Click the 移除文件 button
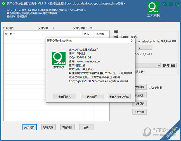 pyautogui.click(x=48, y=127)
